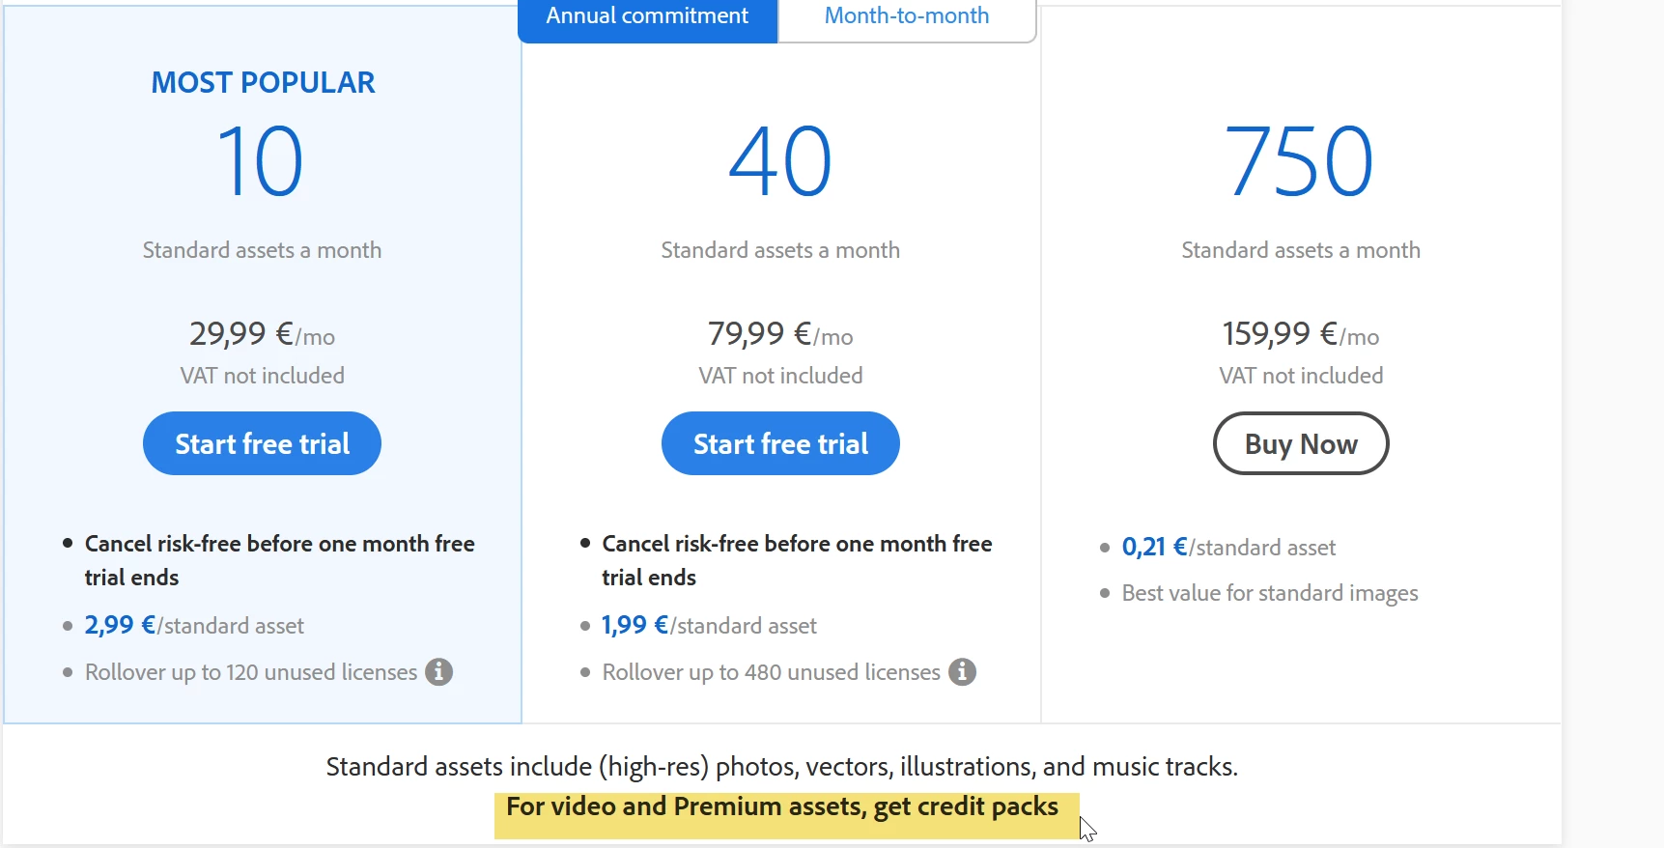The width and height of the screenshot is (1664, 848).
Task: Click info icon next to 120 unused licenses
Action: (439, 671)
